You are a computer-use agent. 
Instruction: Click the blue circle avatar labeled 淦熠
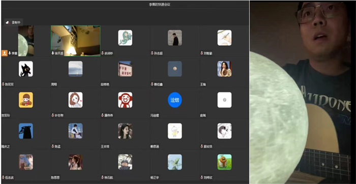coord(175,100)
